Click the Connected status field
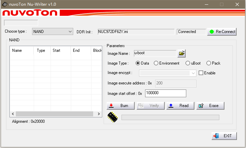This screenshot has height=148, width=246. click(x=191, y=32)
